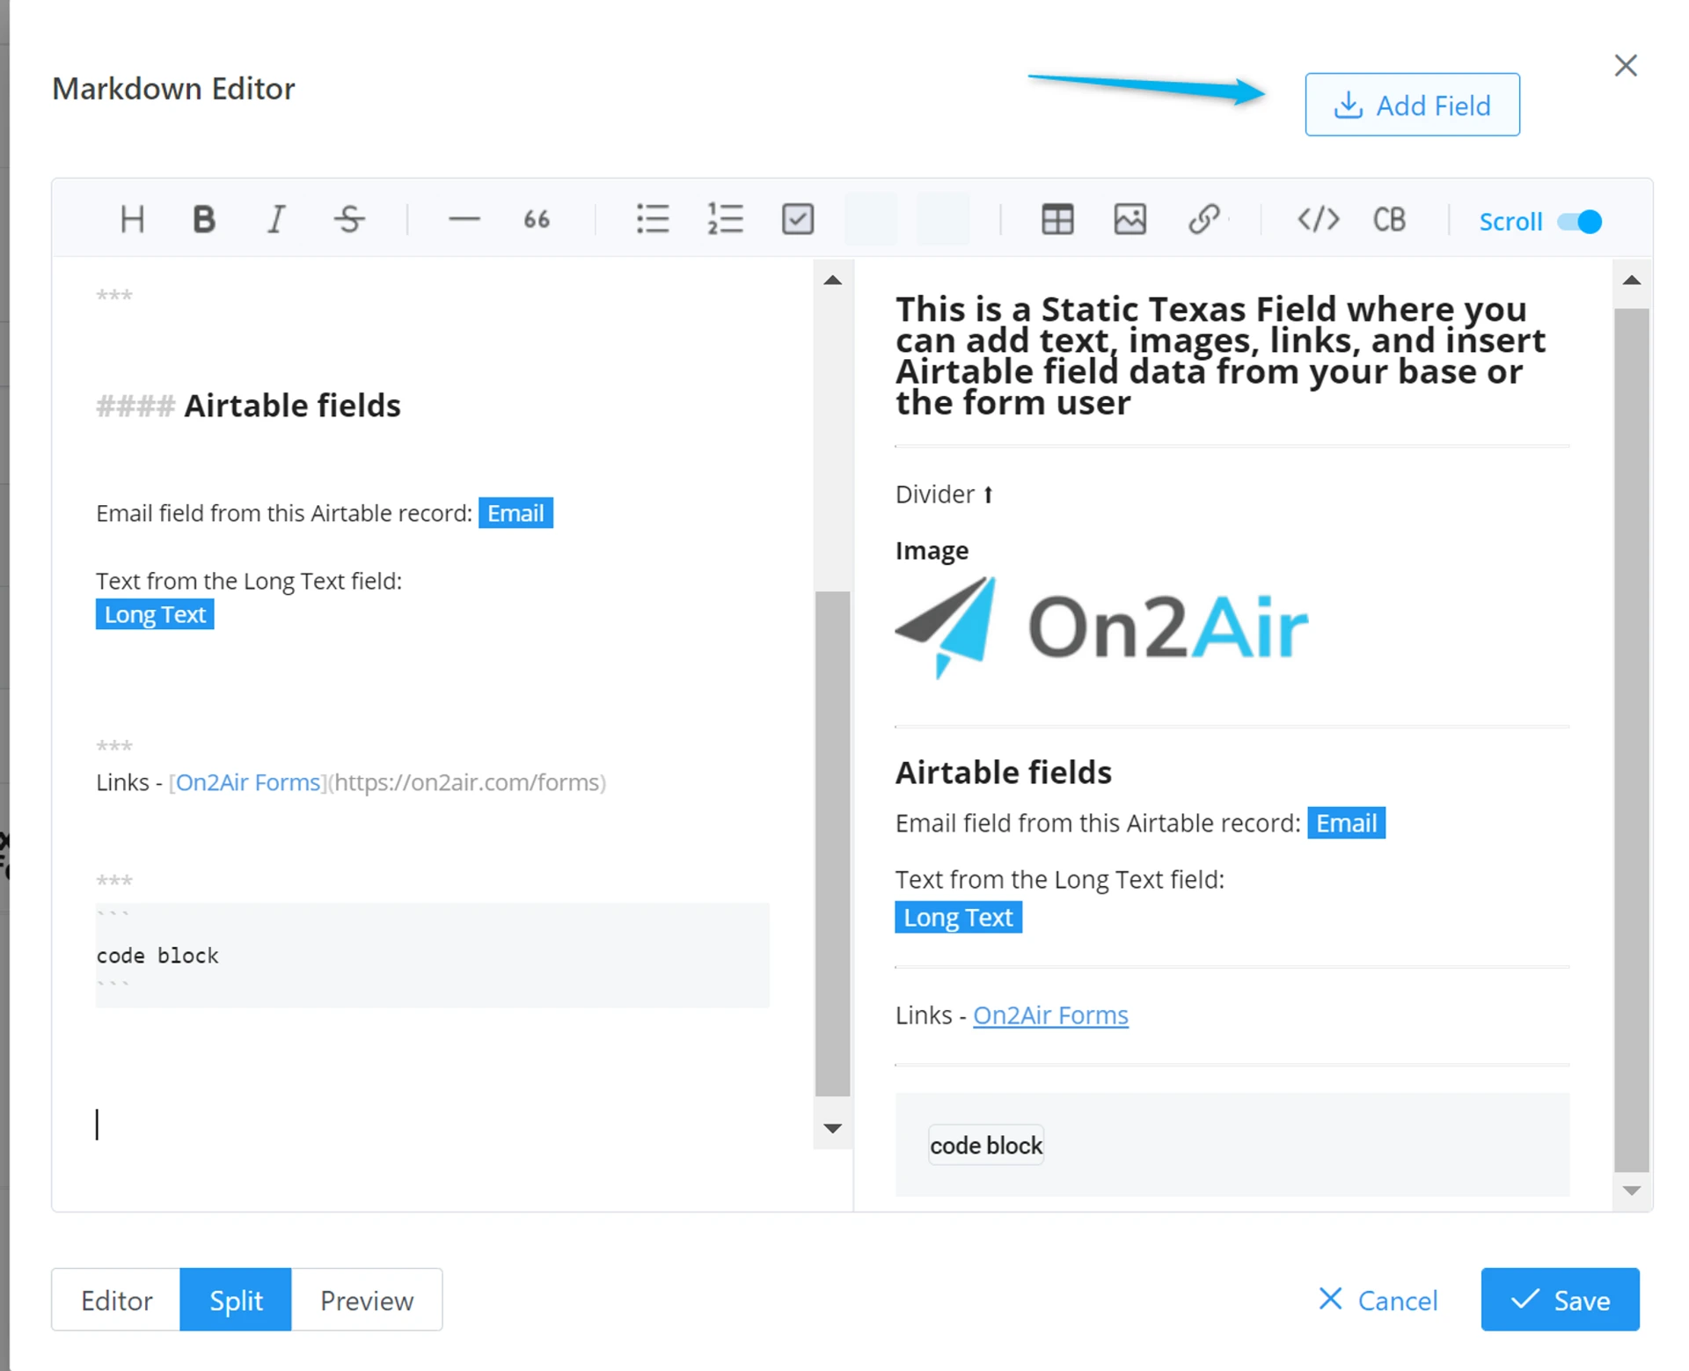Insert a hyperlink
This screenshot has width=1689, height=1371.
(1203, 219)
